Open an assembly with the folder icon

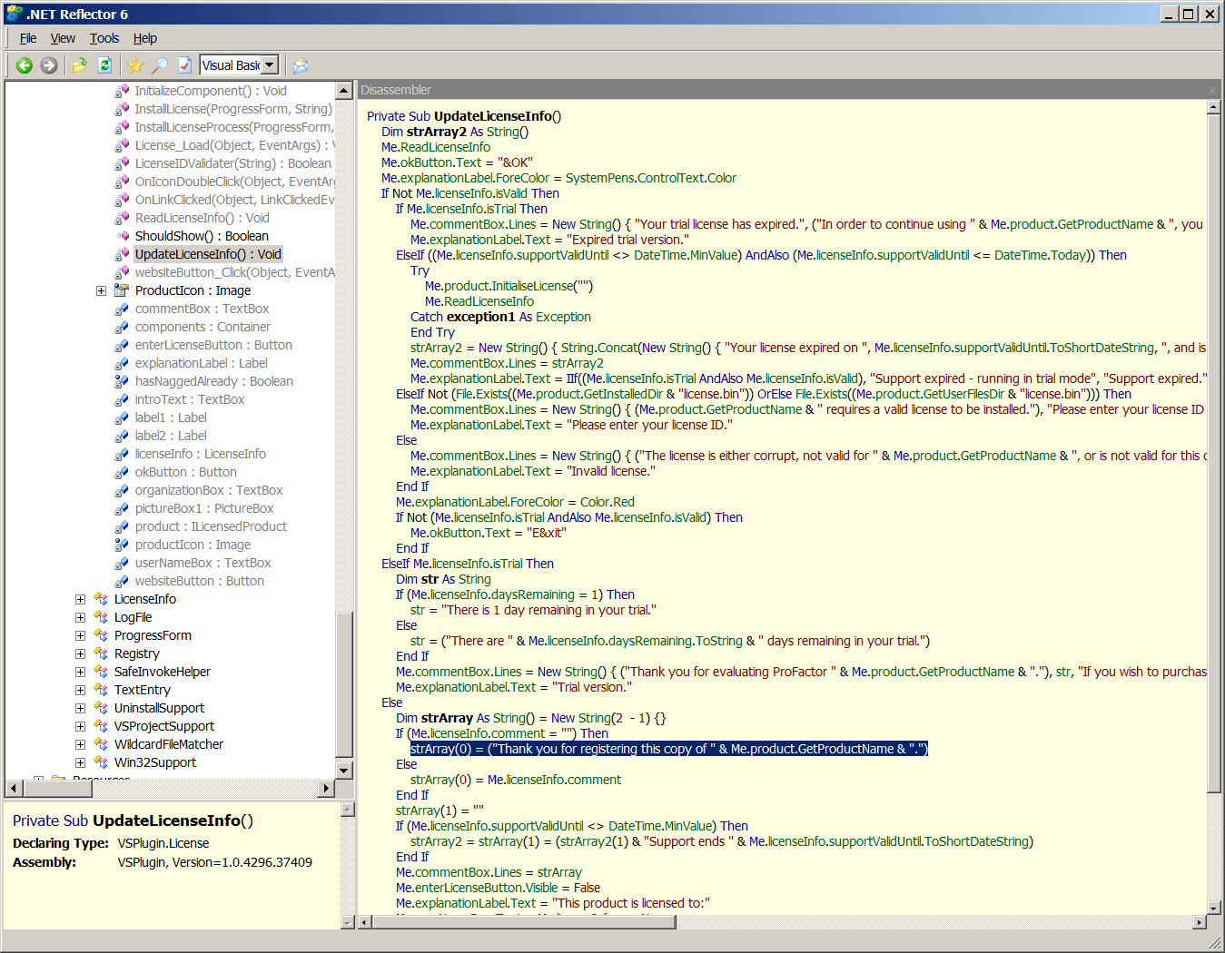pyautogui.click(x=80, y=65)
